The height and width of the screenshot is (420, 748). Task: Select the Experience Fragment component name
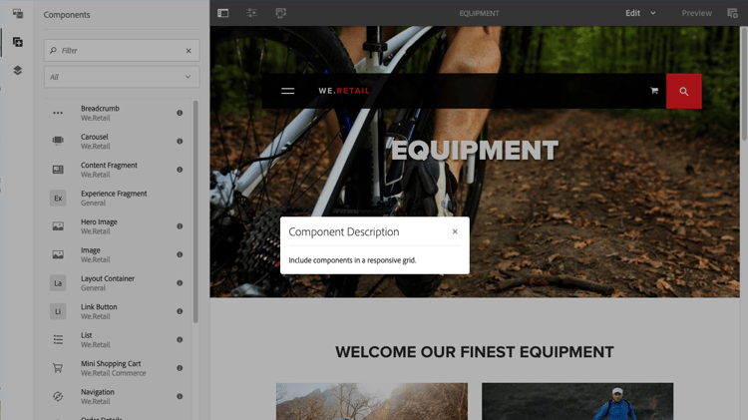[x=114, y=194]
